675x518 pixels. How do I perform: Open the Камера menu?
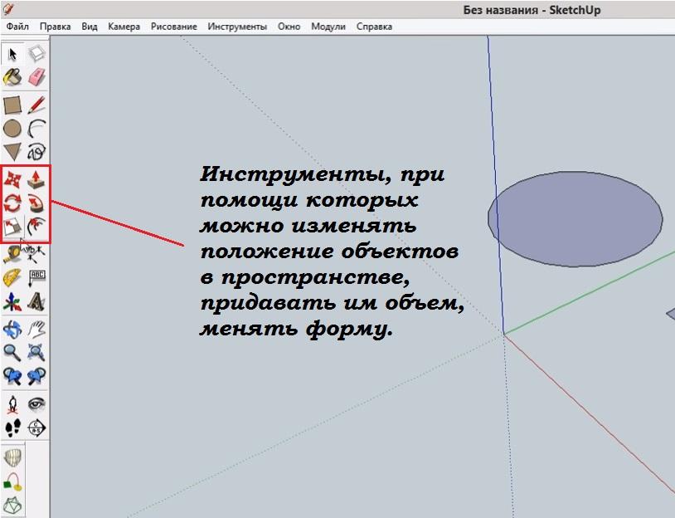124,27
